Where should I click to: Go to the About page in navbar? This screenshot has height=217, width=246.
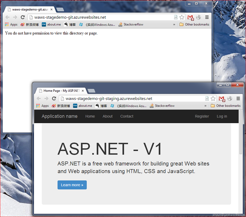[x=107, y=116]
